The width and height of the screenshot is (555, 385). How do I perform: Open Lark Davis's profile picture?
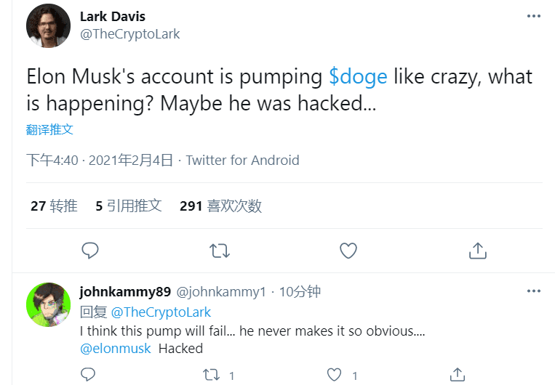click(48, 25)
